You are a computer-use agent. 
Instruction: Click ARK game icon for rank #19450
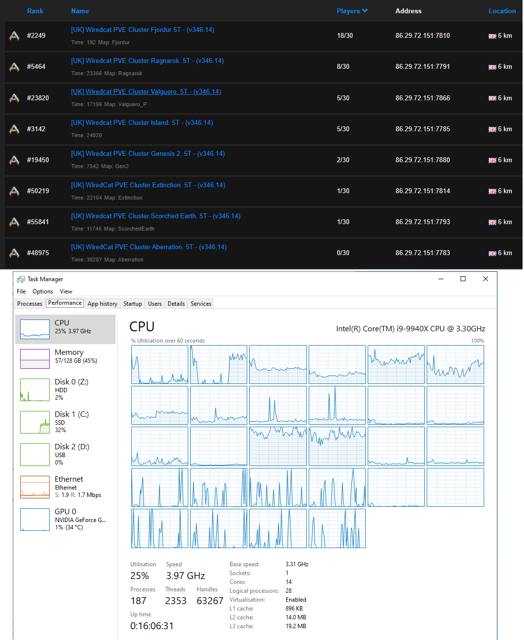tap(15, 160)
